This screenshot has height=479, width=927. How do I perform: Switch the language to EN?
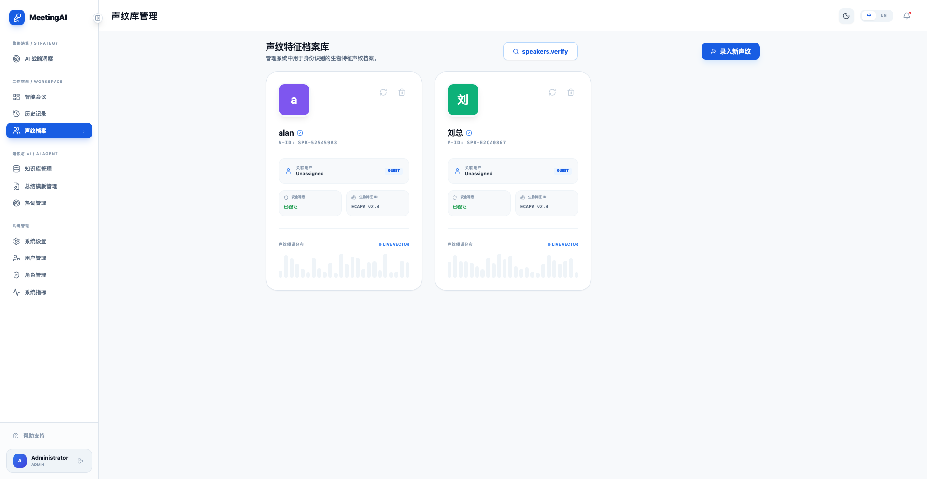884,15
